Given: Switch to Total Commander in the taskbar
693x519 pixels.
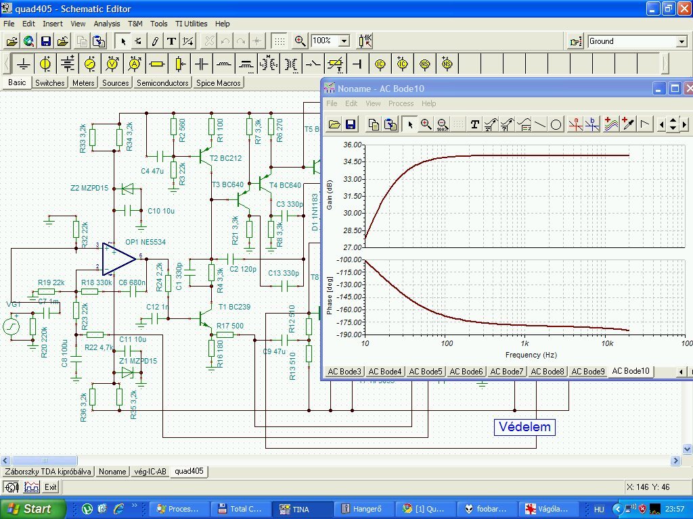Looking at the screenshot, I should click(x=240, y=509).
